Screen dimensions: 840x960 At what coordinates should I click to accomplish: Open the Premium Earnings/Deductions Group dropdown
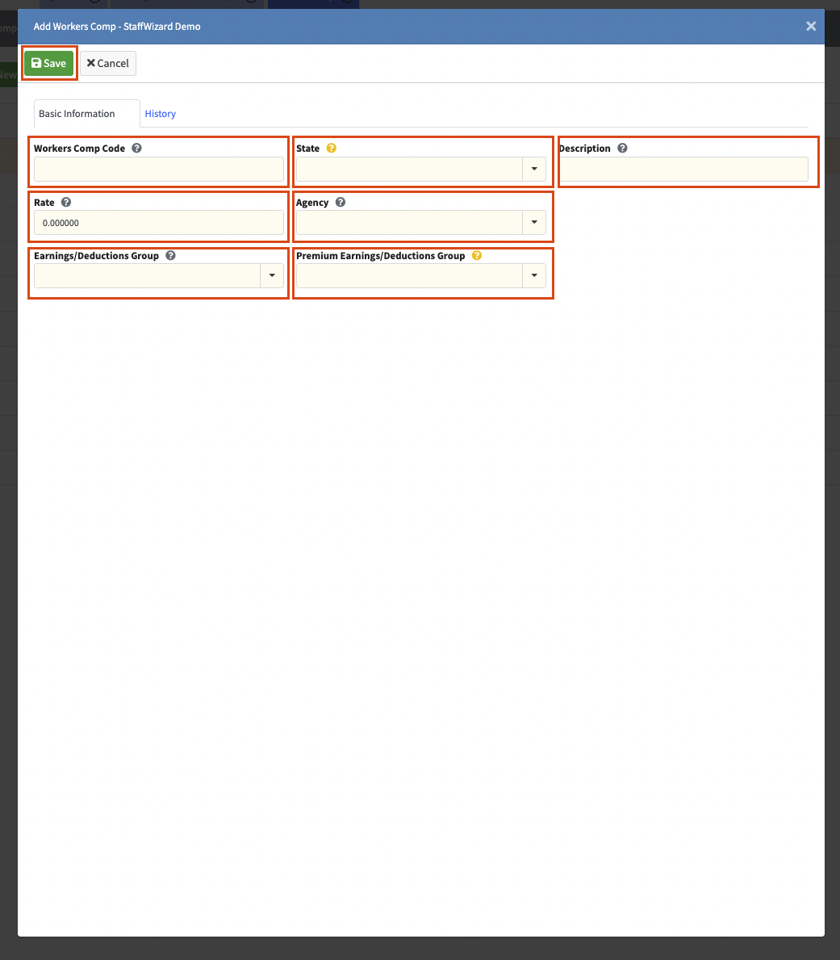point(534,276)
